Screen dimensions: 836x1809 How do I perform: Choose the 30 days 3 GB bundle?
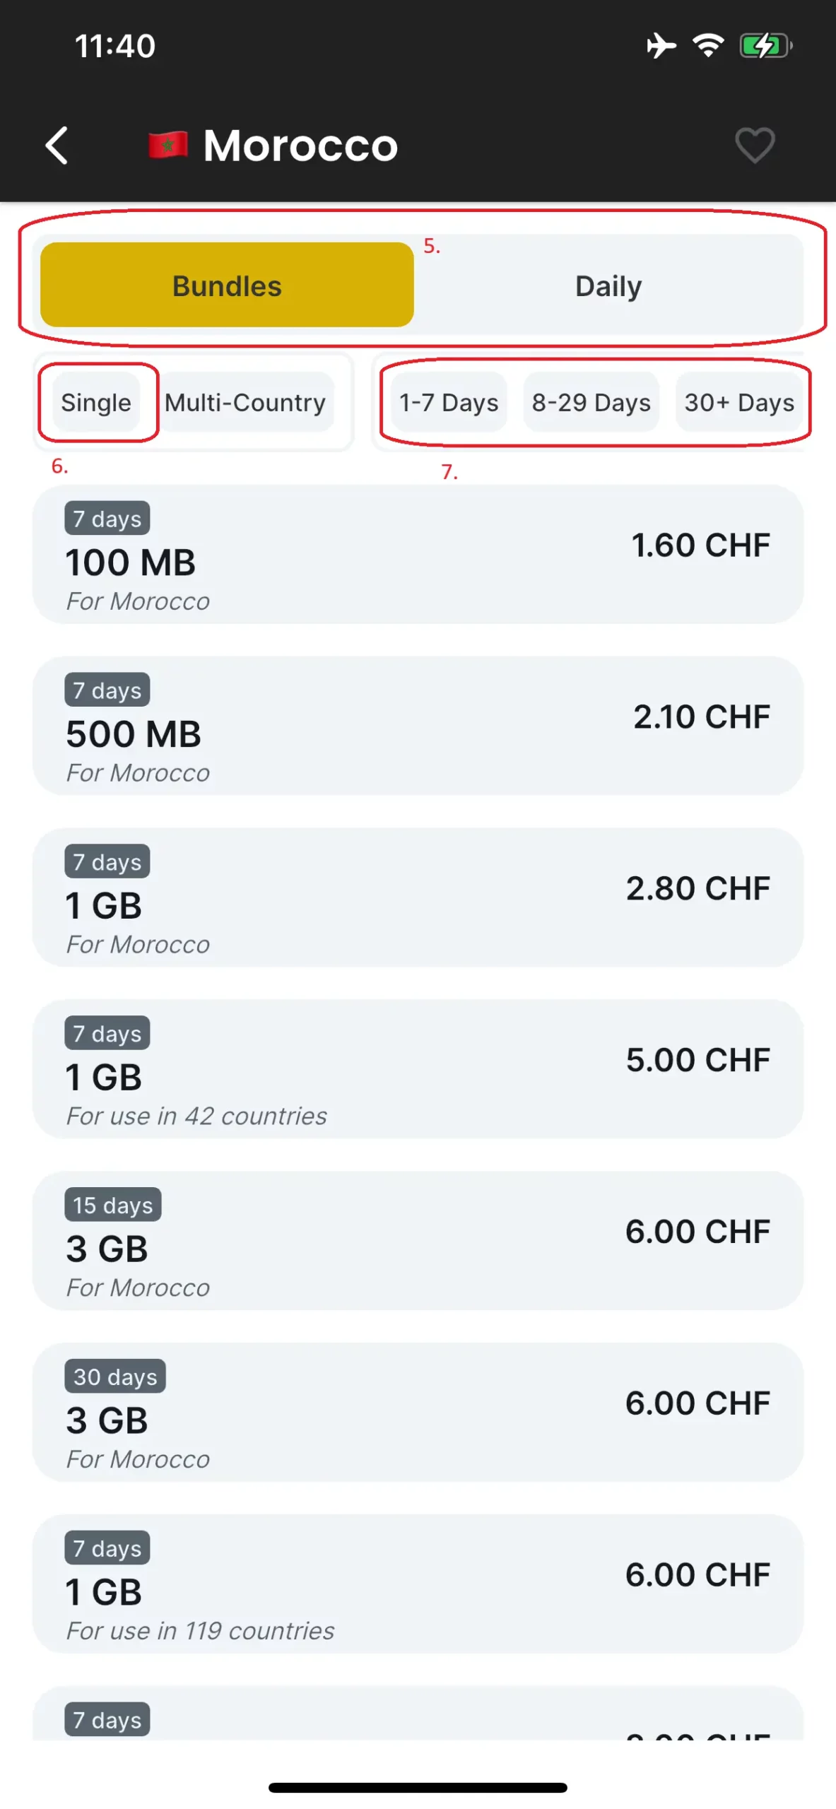click(418, 1412)
